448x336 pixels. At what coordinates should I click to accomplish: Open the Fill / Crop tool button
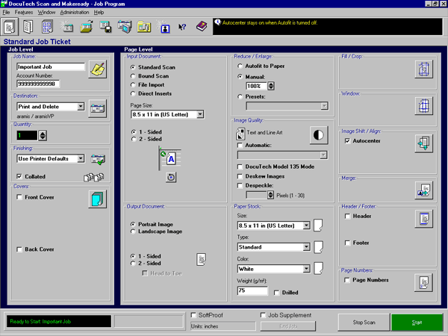[423, 69]
